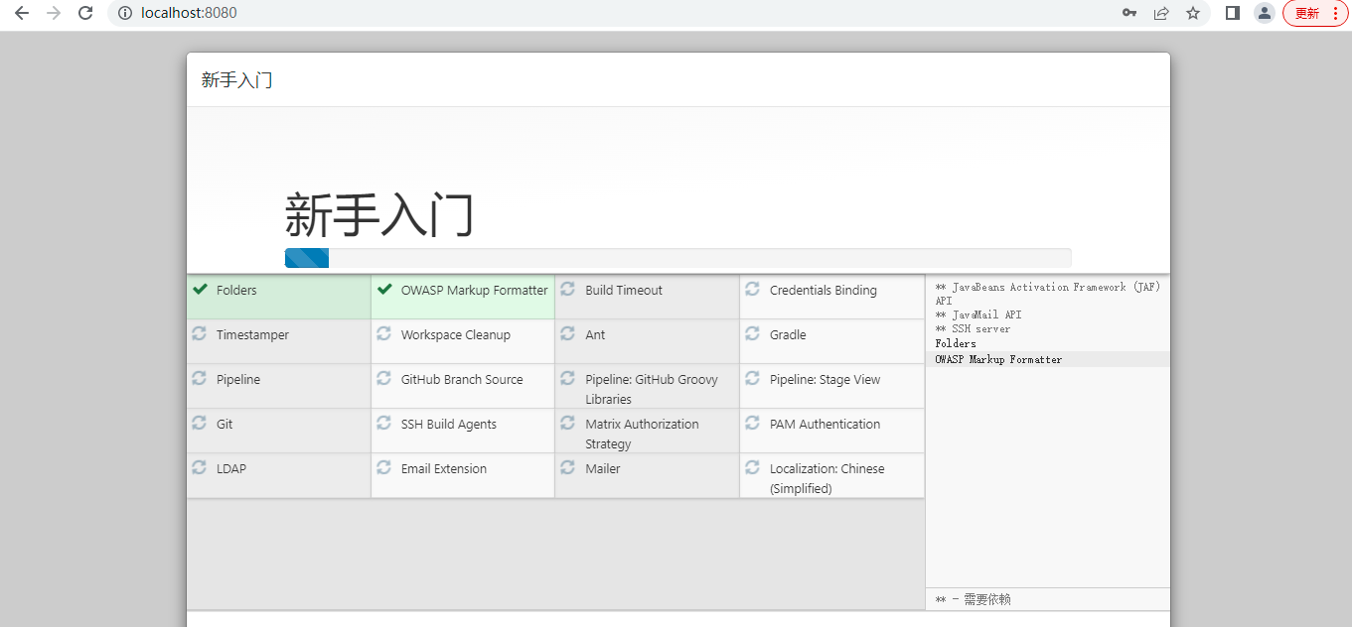Click the sync icon beside Timestamper
Viewport: 1352px width, 627px height.
pos(199,333)
